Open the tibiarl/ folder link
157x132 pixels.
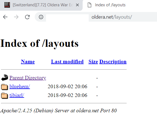pos(17,95)
